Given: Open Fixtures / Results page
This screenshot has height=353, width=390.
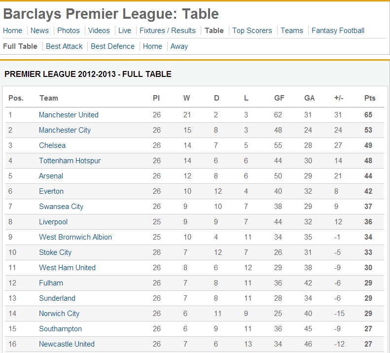Looking at the screenshot, I should [x=168, y=31].
